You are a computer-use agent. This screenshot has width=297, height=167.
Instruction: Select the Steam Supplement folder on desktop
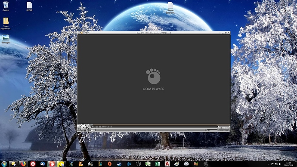pyautogui.click(x=6, y=24)
